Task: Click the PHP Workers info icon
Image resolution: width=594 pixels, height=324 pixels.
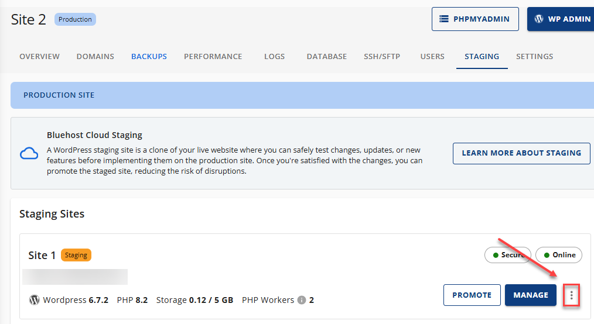Action: point(302,300)
